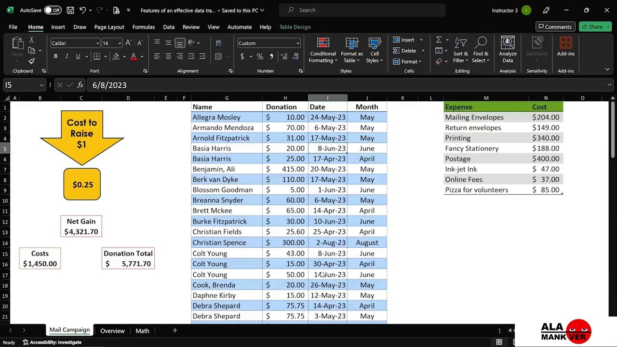Open the Sort & Filter tool
The width and height of the screenshot is (617, 347).
click(x=460, y=44)
